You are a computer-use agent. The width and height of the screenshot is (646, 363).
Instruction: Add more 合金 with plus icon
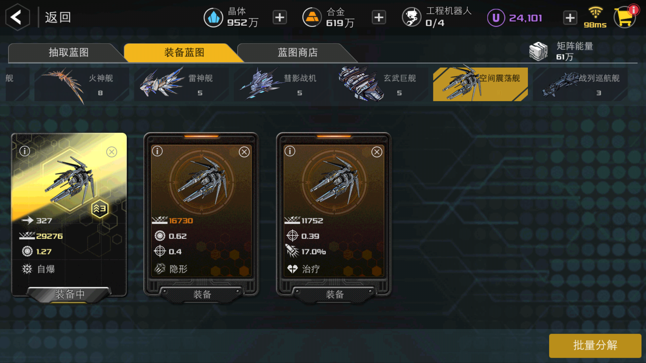[x=379, y=17]
